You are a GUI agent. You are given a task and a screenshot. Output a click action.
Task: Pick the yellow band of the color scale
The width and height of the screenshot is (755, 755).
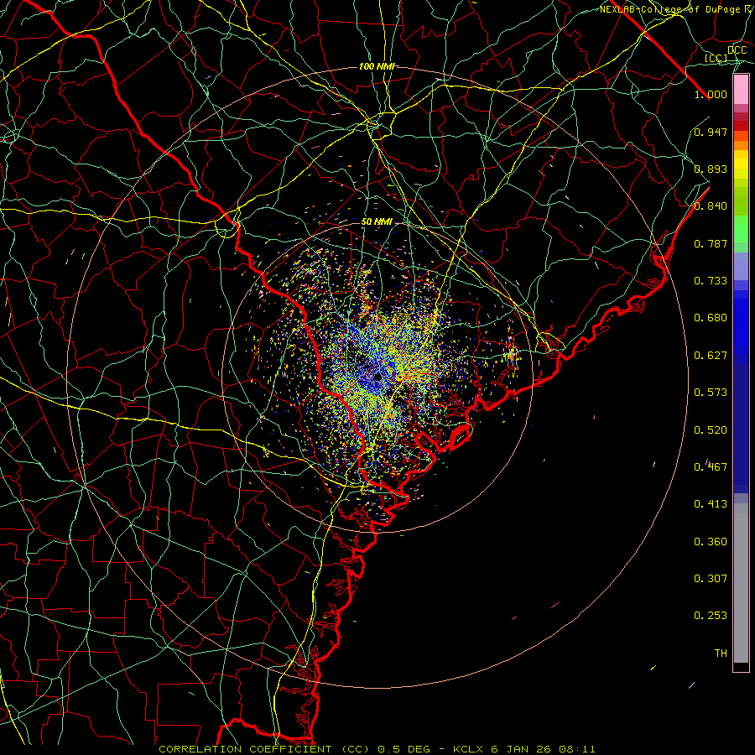click(741, 165)
